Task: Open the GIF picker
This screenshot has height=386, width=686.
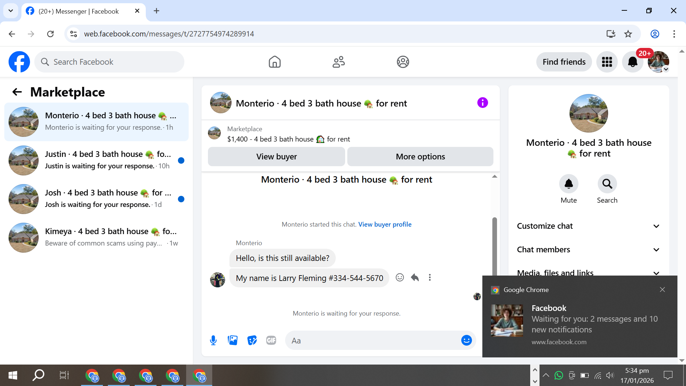Action: click(x=271, y=340)
